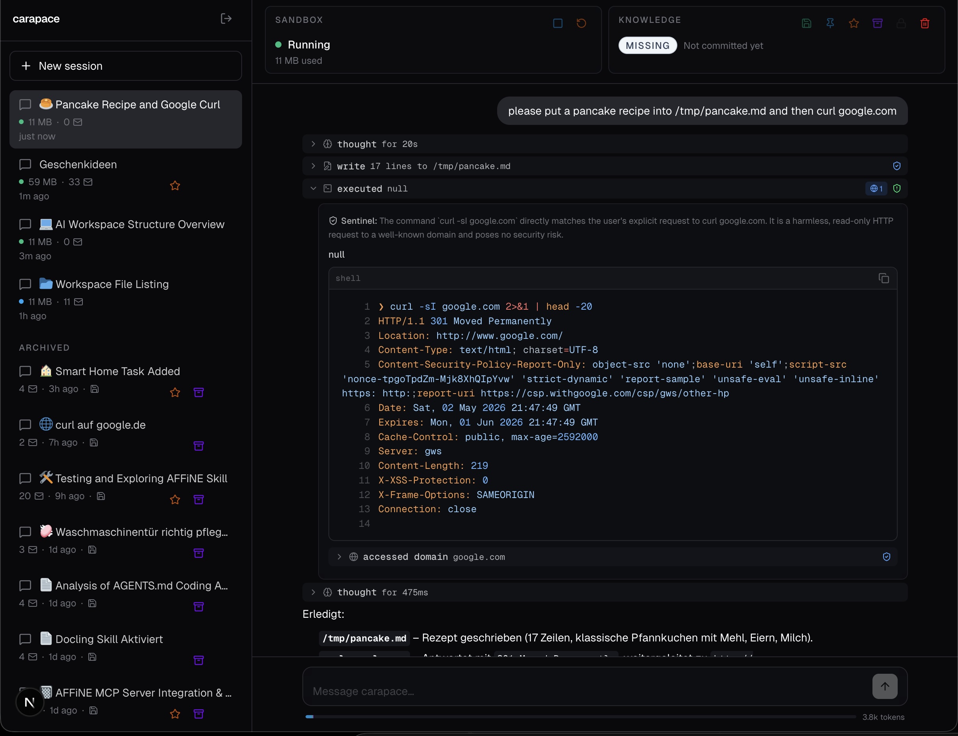This screenshot has height=736, width=958.
Task: Click the saved-file icon on Docling Skill Aktiviert
Action: (x=92, y=657)
